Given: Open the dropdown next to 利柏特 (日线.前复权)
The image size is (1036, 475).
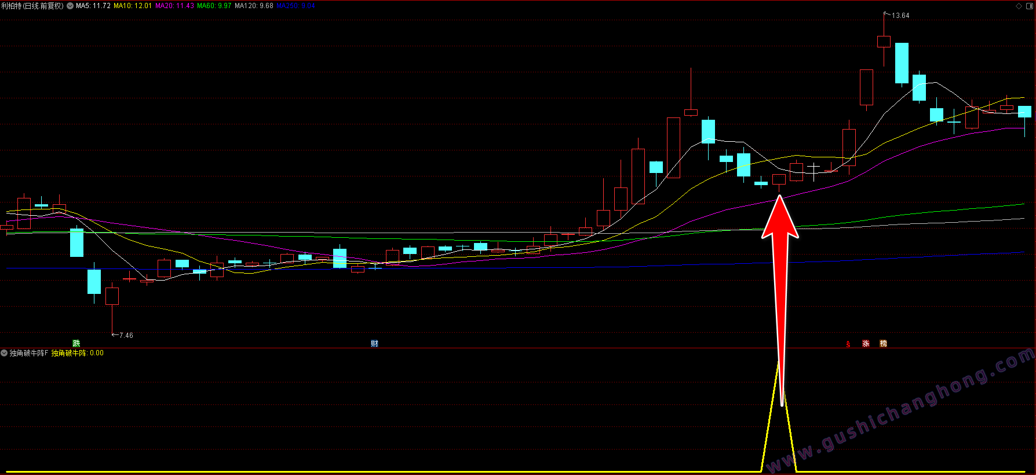Looking at the screenshot, I should click(x=70, y=6).
